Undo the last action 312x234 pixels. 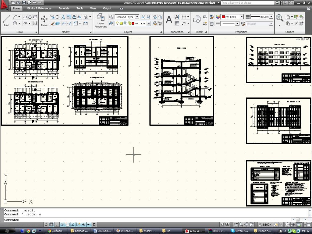[34, 2]
